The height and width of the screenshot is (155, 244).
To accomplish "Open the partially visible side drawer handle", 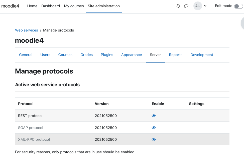I will 242,23.
